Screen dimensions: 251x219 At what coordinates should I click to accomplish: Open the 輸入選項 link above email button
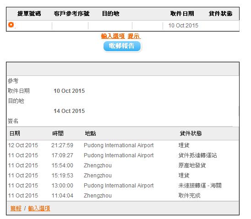point(113,36)
